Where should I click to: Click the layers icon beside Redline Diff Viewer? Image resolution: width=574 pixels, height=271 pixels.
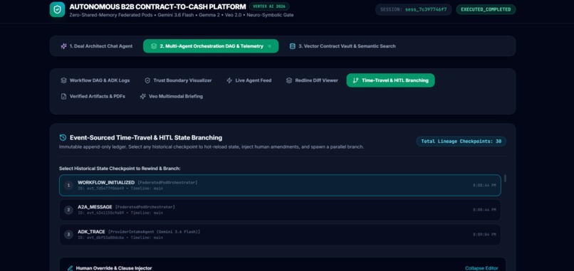point(289,80)
